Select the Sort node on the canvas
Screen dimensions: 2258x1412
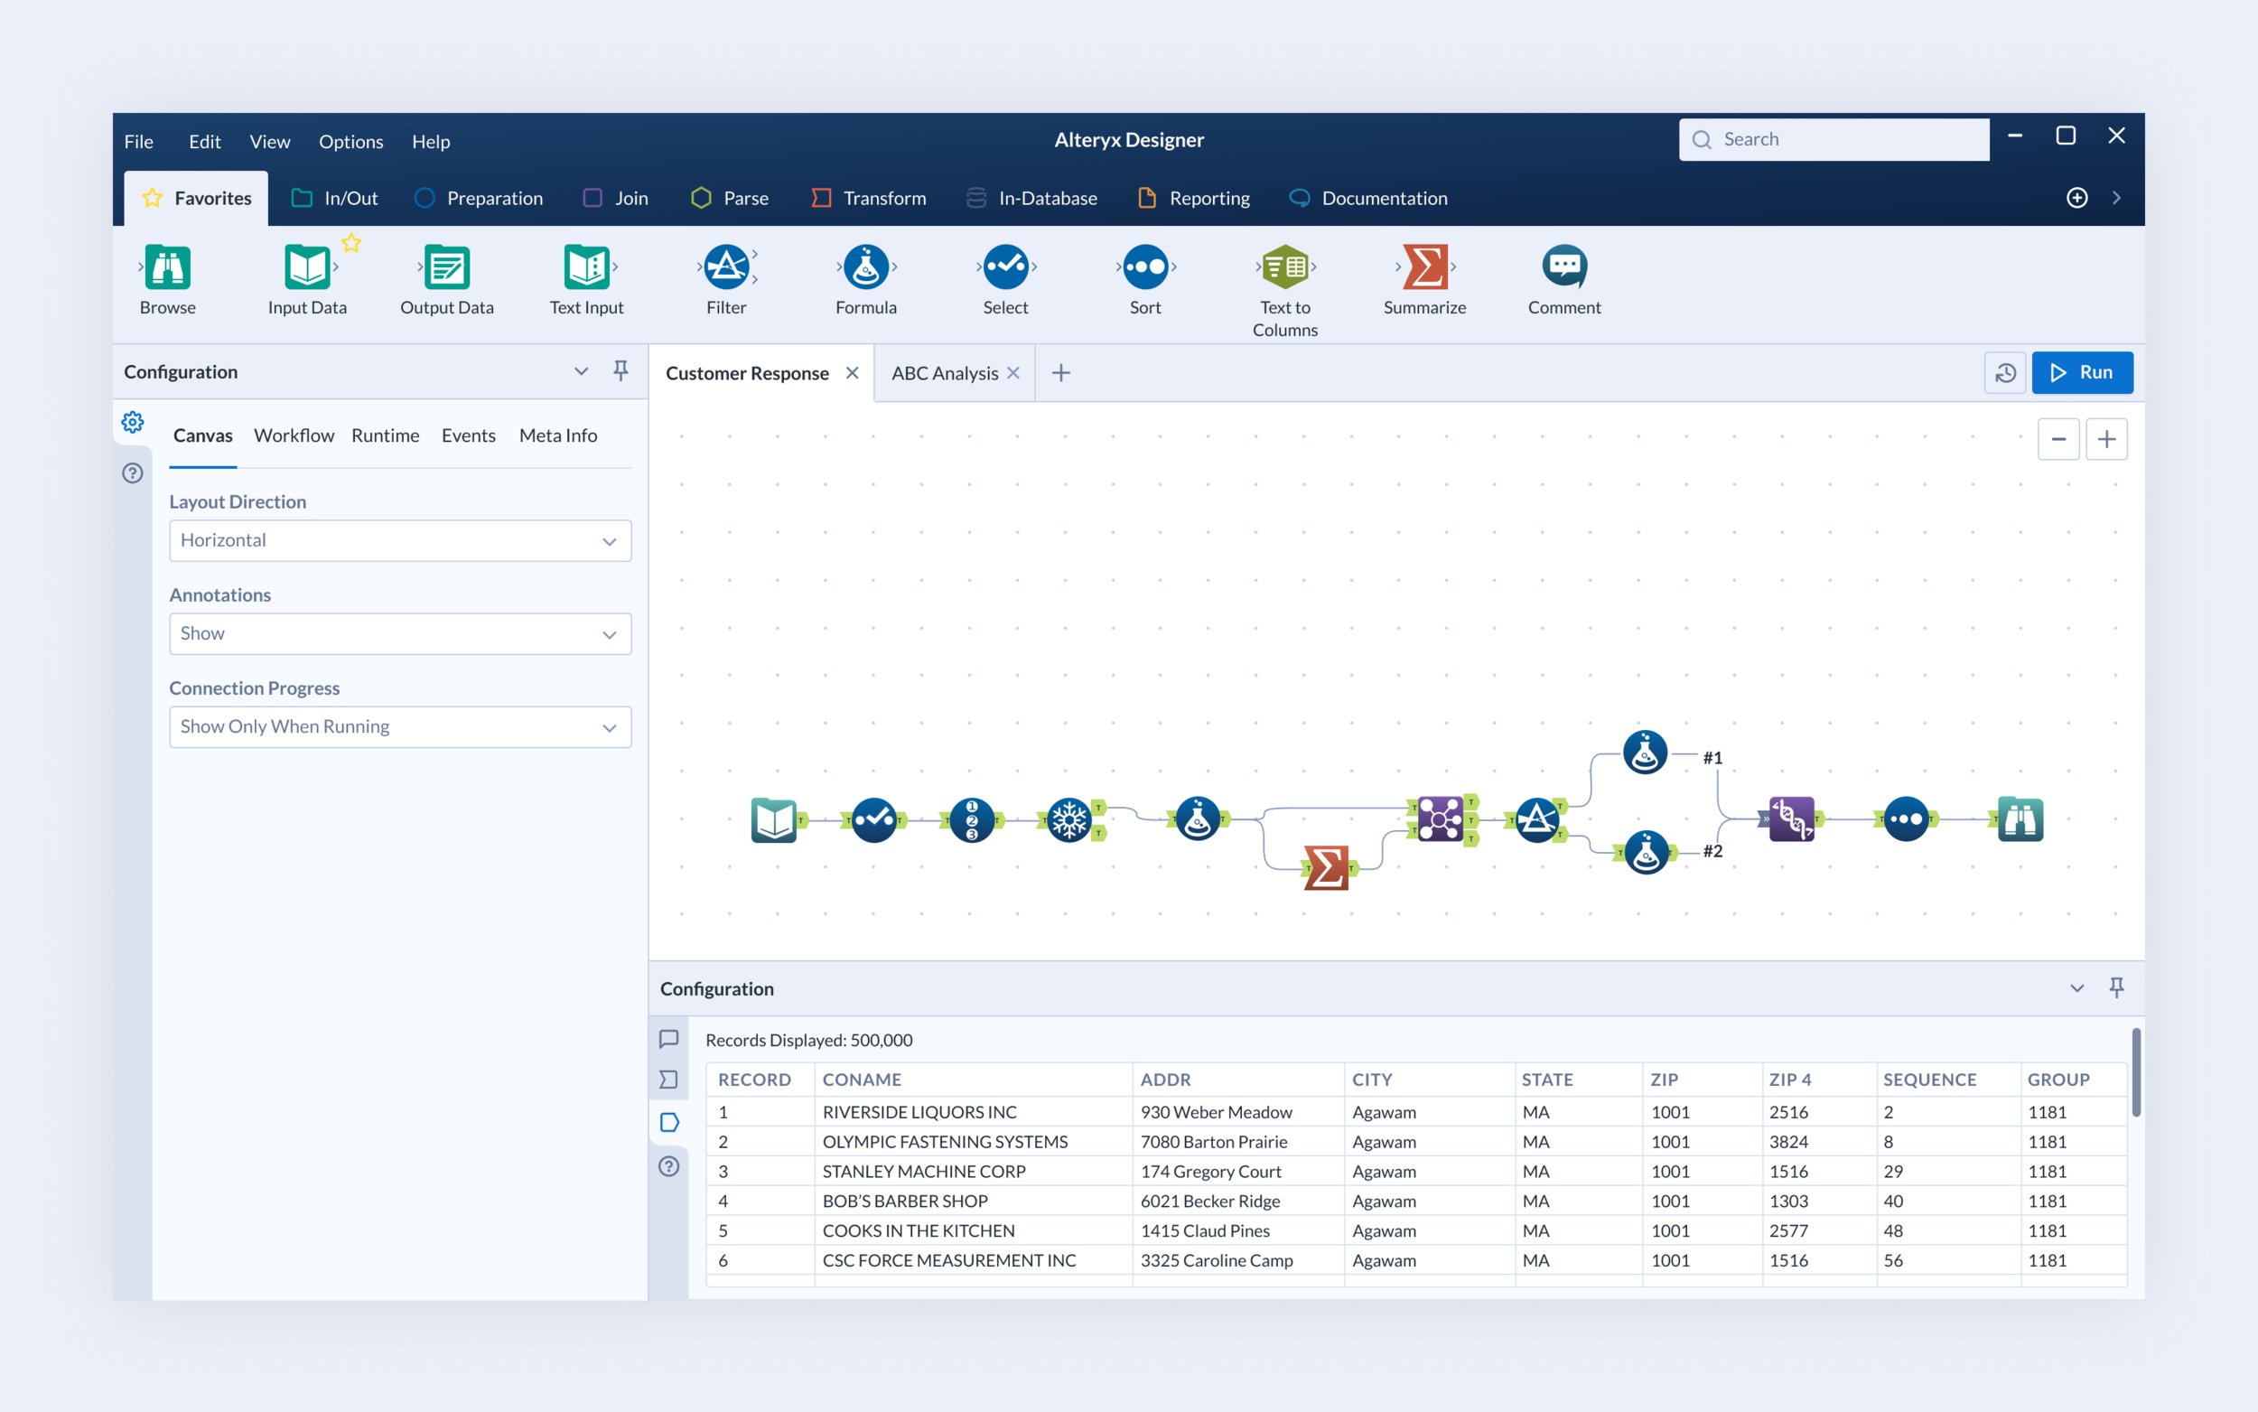[x=1906, y=820]
